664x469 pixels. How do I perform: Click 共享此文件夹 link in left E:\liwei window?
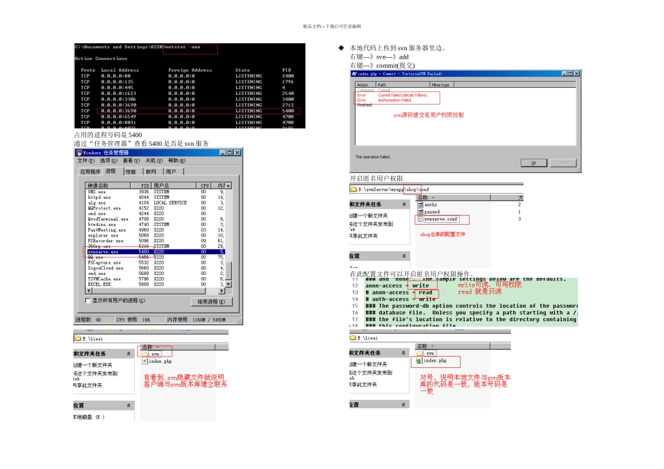(x=87, y=385)
